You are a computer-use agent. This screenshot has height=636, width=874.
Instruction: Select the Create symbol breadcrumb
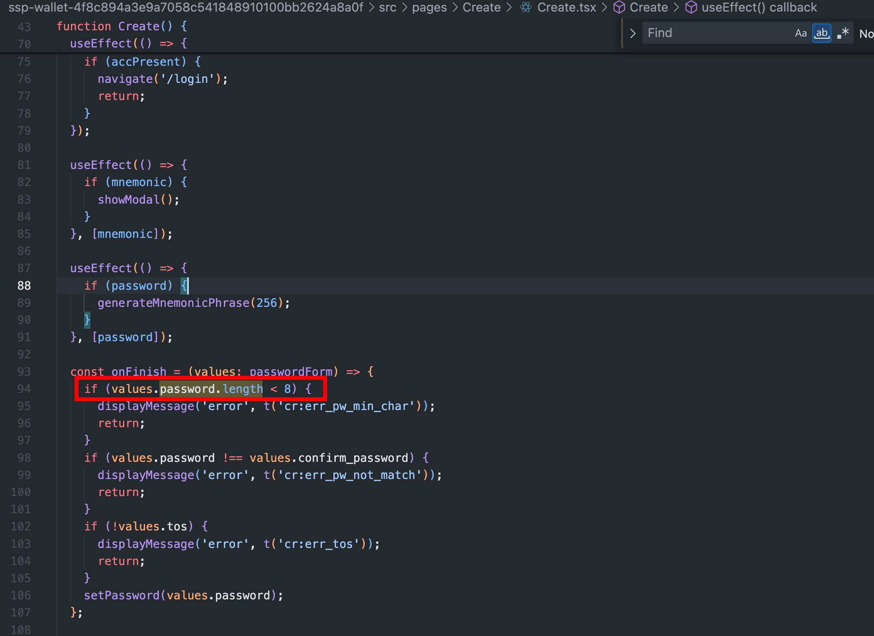tap(649, 7)
